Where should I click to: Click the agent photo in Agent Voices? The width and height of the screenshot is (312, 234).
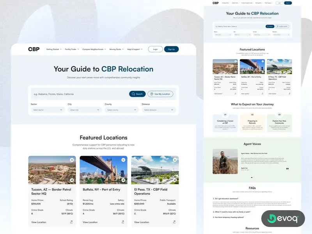225,161
